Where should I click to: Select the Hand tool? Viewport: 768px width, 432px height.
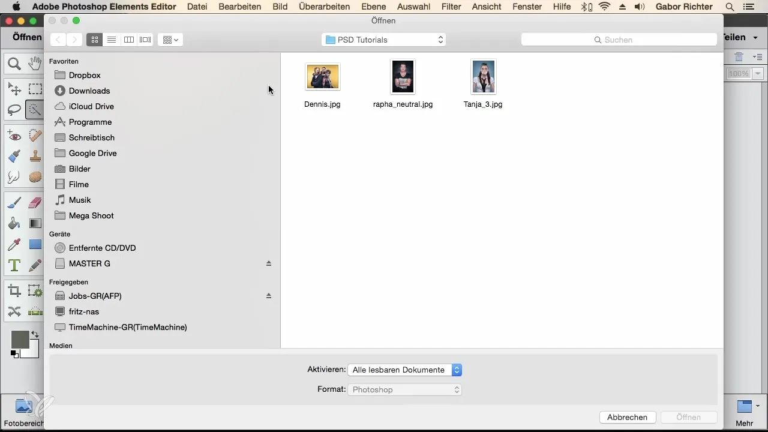35,63
